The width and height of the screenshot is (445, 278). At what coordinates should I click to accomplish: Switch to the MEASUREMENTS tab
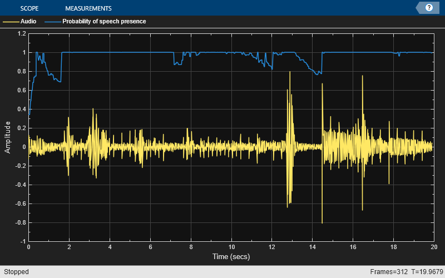[x=88, y=8]
